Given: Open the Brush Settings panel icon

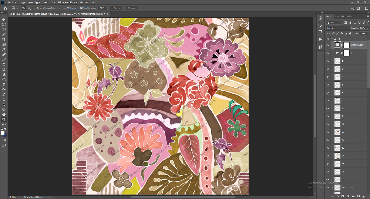Looking at the screenshot, I should pyautogui.click(x=320, y=26).
